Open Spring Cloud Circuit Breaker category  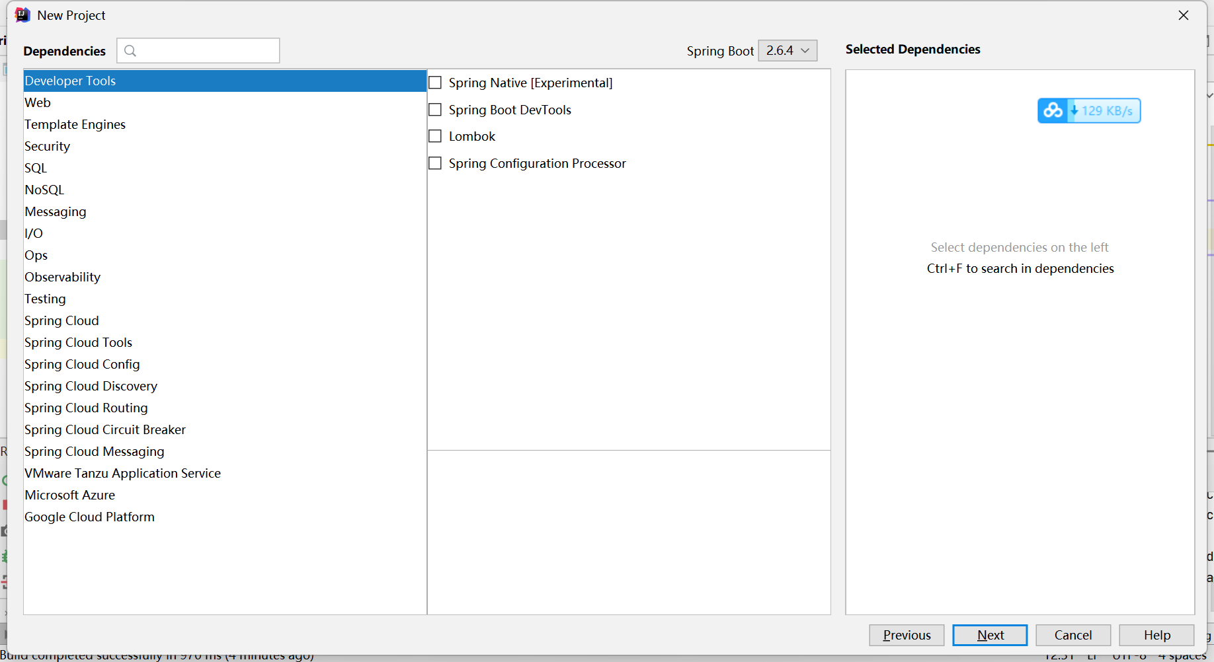tap(225, 429)
